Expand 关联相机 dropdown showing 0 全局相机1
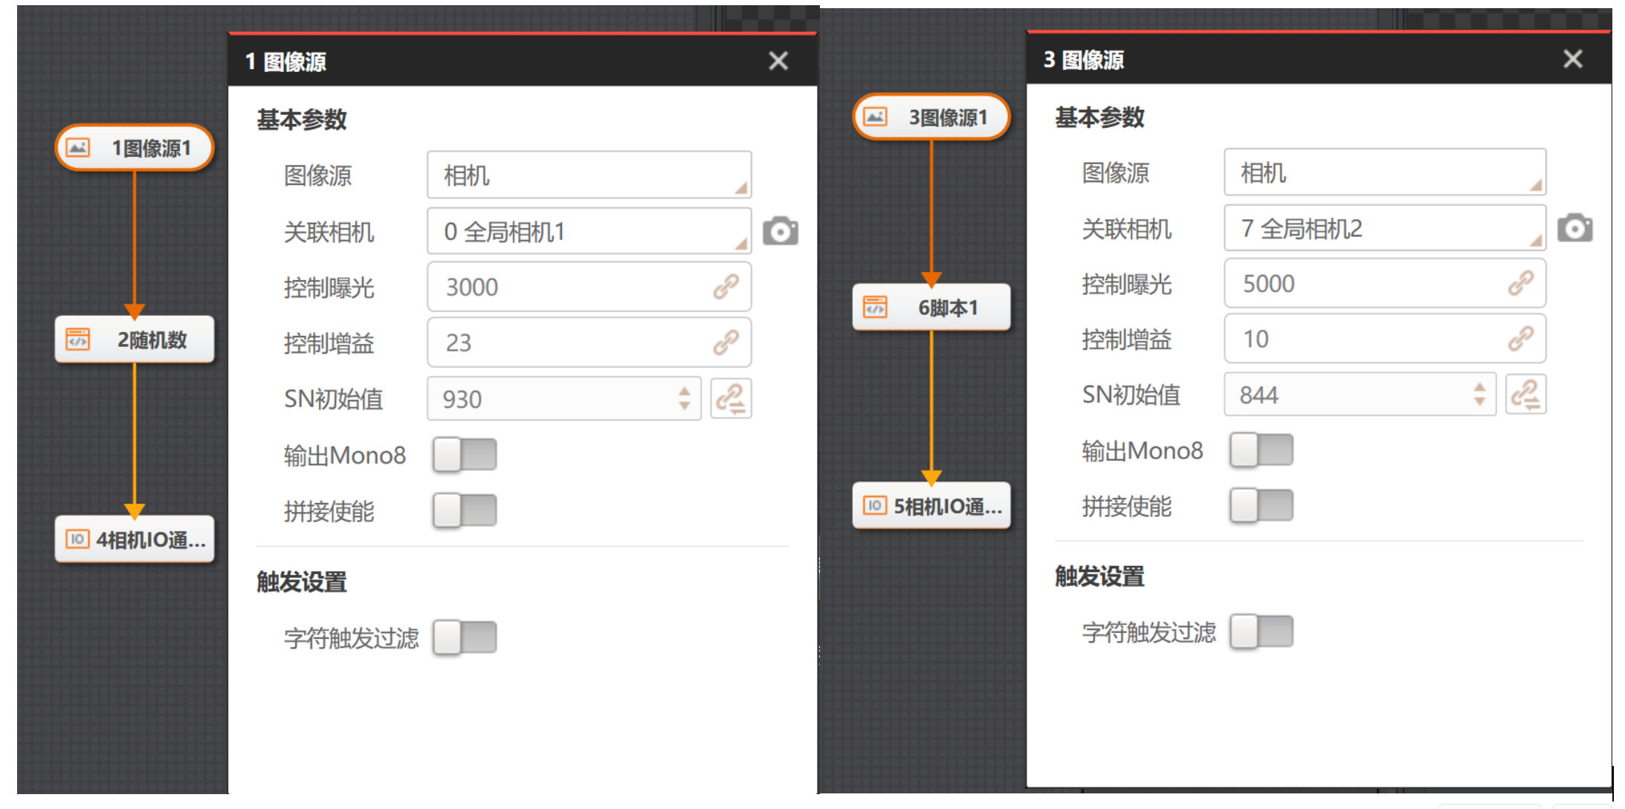The height and width of the screenshot is (809, 1625). 589,232
